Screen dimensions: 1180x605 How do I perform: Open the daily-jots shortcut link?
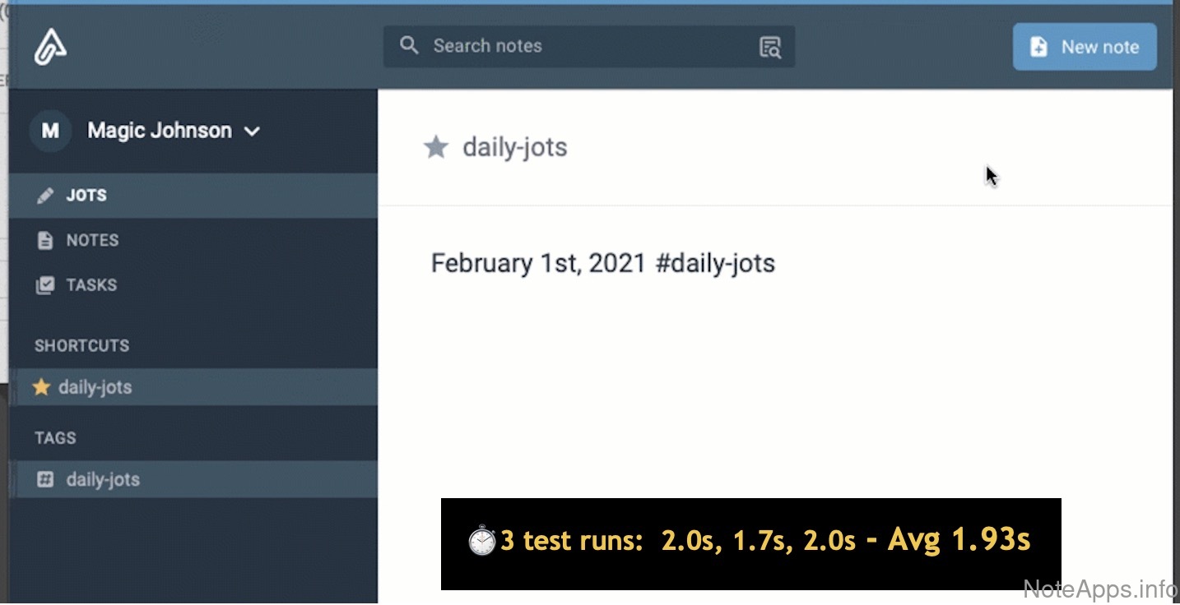(95, 387)
